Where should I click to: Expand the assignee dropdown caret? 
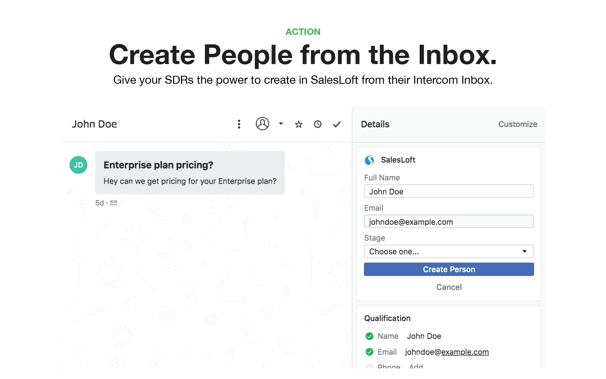pos(281,124)
